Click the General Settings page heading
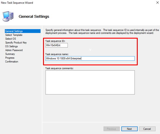Screen dimensions: 160x134 point(34,16)
